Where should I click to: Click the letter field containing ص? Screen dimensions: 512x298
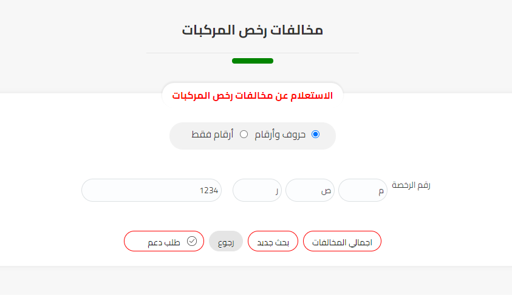(310, 190)
